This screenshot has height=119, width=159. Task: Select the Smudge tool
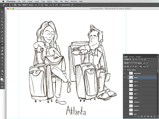pyautogui.click(x=2, y=51)
